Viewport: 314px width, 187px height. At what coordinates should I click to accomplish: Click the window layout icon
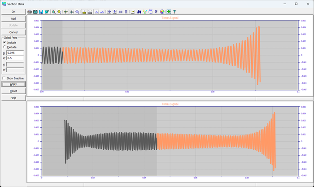(x=151, y=12)
